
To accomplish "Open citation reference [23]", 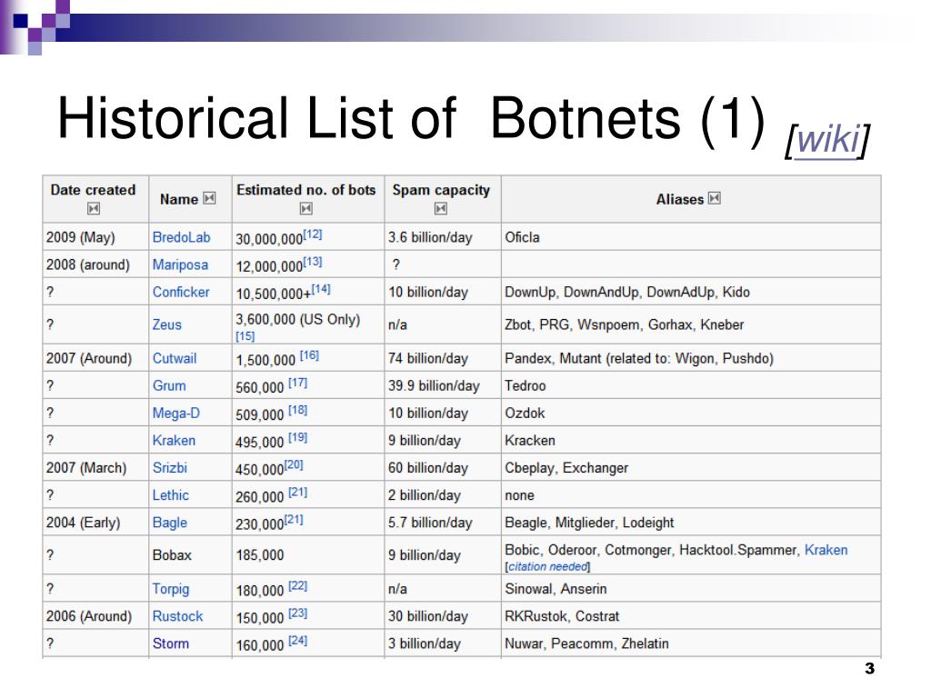I will pos(298,613).
